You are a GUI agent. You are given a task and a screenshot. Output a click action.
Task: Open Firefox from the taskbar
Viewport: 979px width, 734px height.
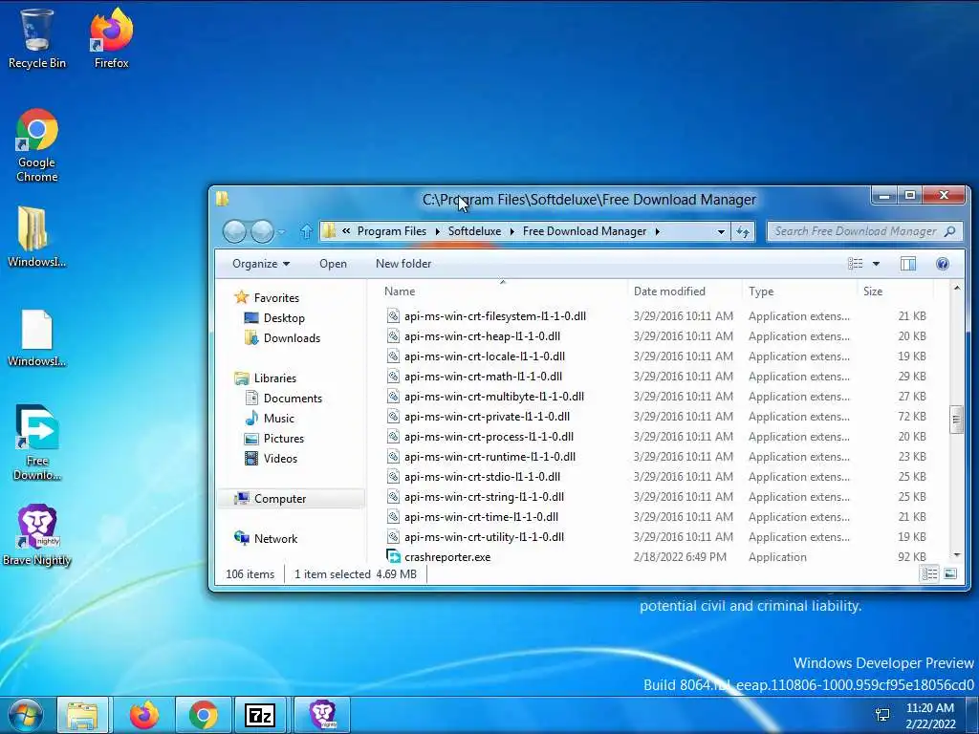[143, 715]
